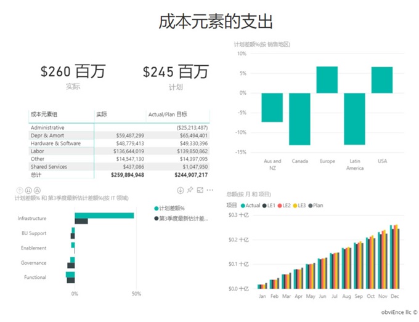
Task: Open more options ellipsis on chart
Action: coord(211,190)
